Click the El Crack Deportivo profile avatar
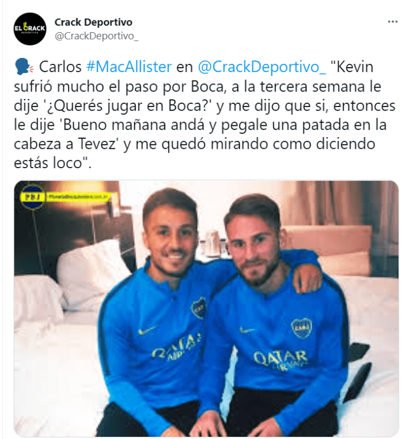Image resolution: width=410 pixels, height=439 pixels. (30, 29)
